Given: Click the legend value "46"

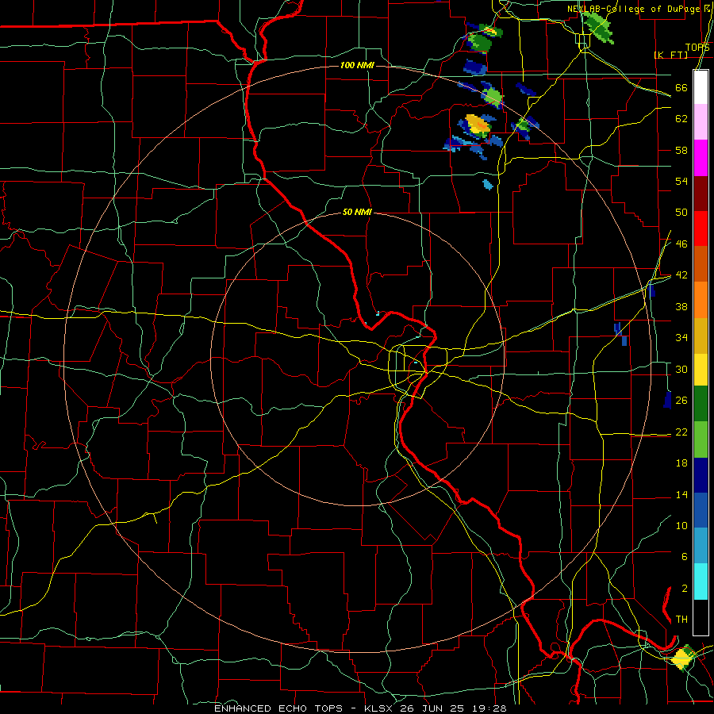Looking at the screenshot, I should click(681, 244).
